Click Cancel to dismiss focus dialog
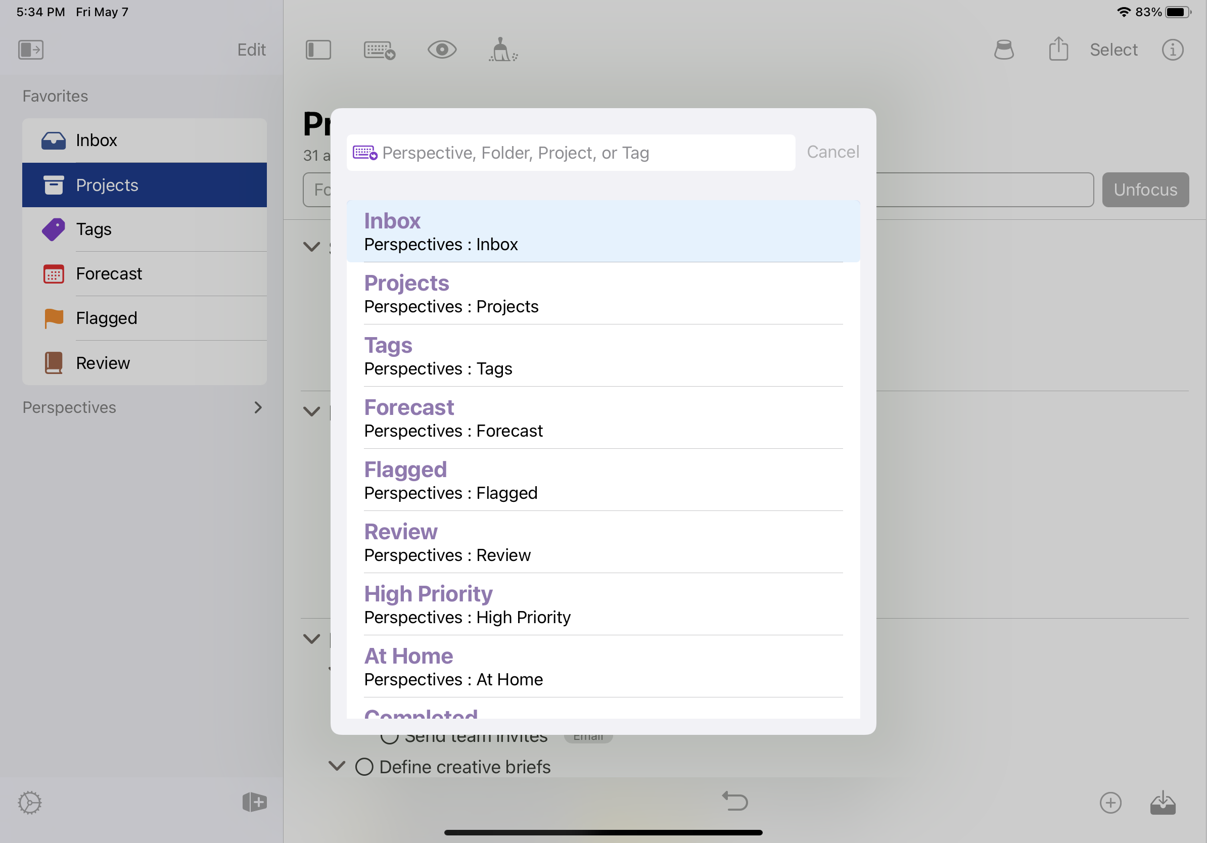The image size is (1207, 843). pos(831,151)
